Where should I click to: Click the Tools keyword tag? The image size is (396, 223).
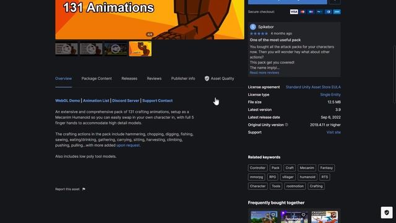[276, 186]
